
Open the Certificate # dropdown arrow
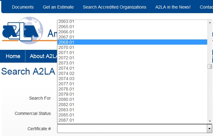[x=209, y=129]
